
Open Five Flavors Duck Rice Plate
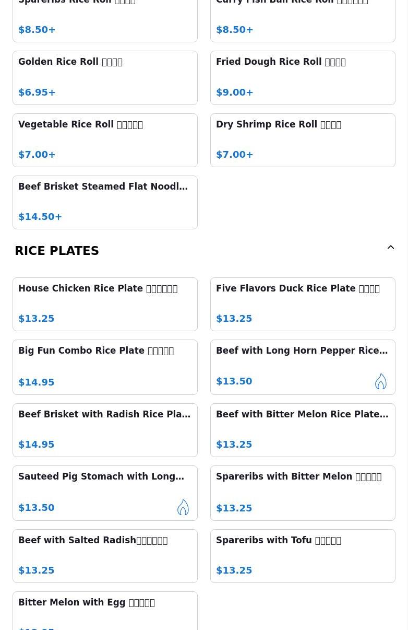click(x=303, y=304)
